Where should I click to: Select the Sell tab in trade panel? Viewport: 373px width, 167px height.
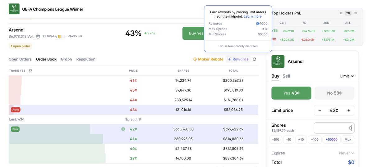coord(286,76)
